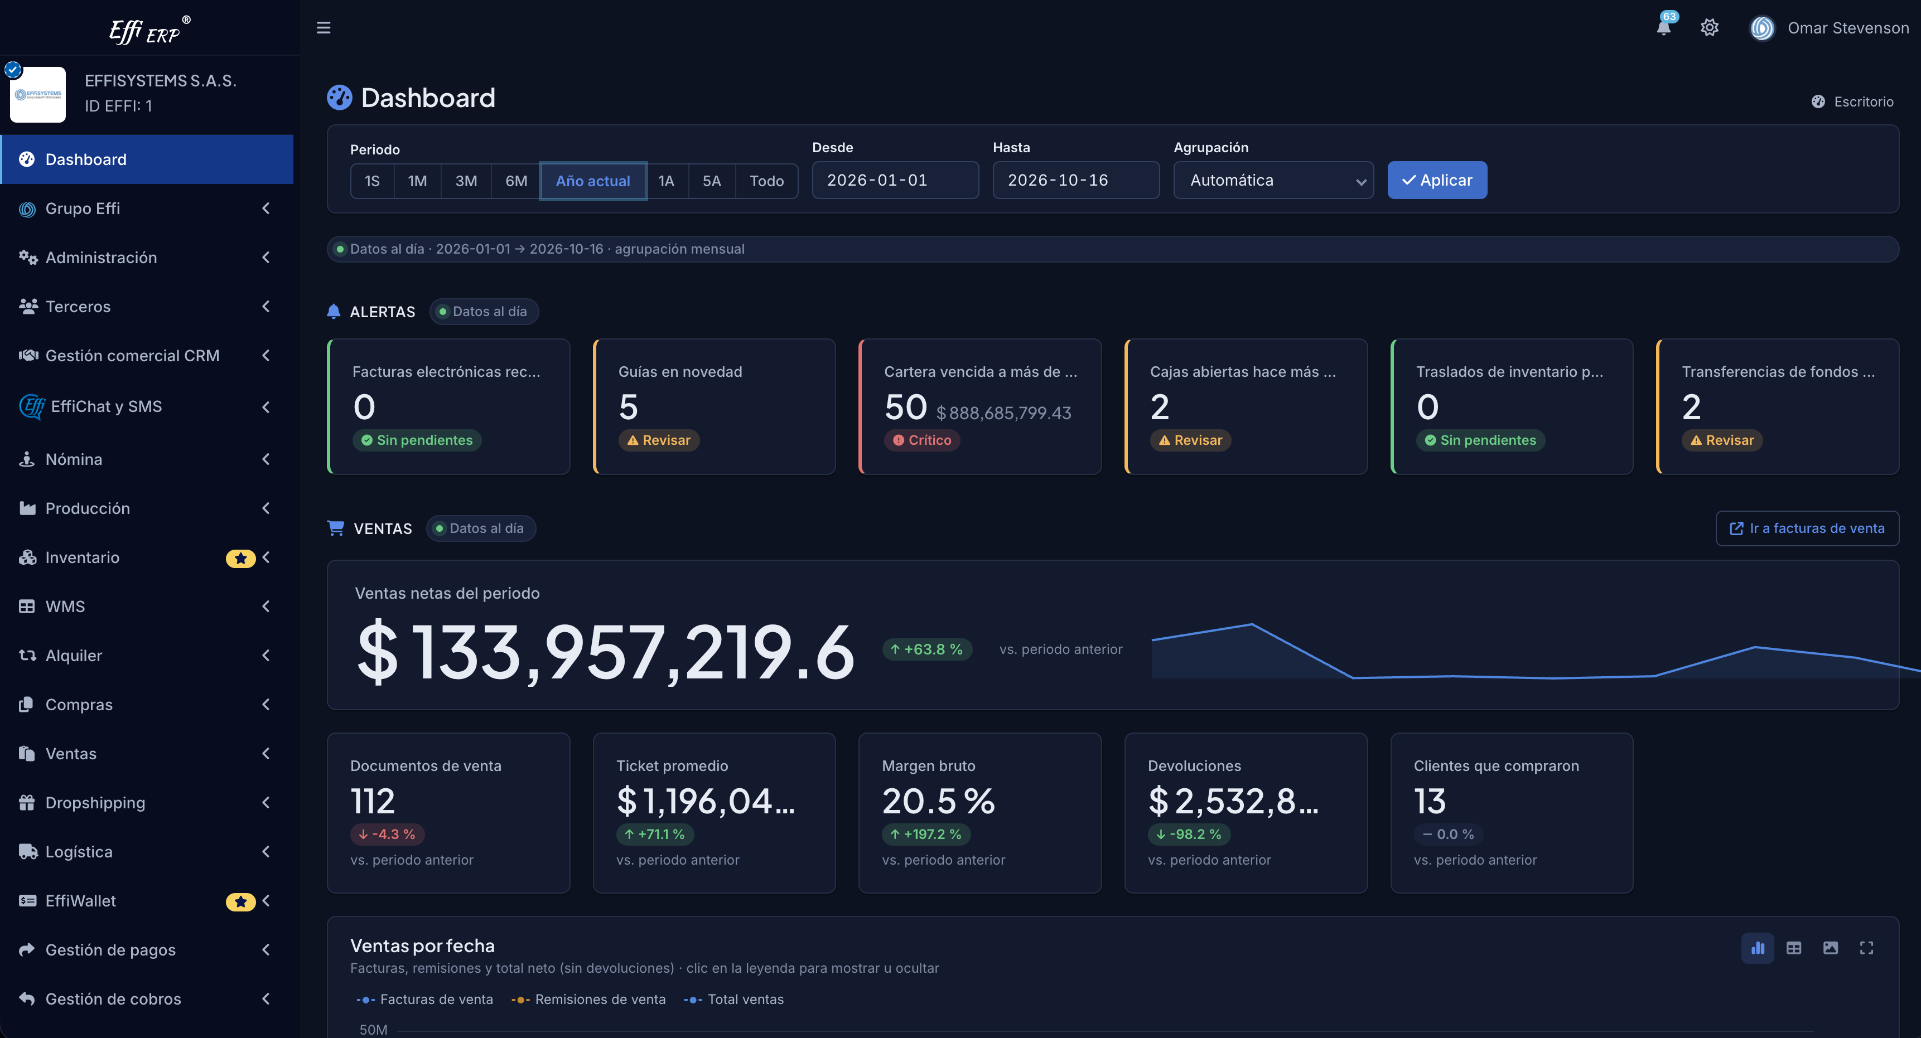
Task: Expand the Nómina sidebar section
Action: click(147, 460)
